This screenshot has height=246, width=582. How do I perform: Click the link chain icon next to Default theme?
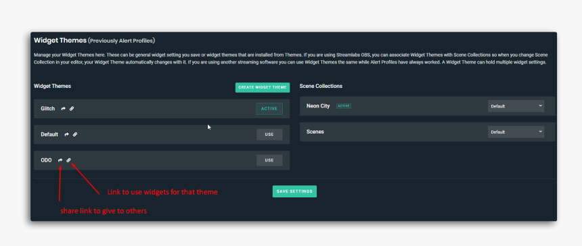click(75, 134)
